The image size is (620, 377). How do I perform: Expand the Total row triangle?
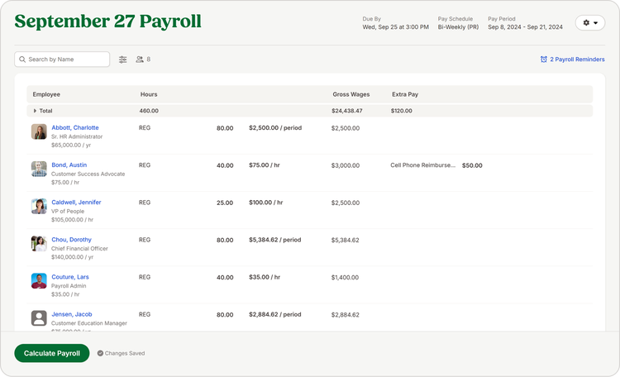click(x=35, y=111)
